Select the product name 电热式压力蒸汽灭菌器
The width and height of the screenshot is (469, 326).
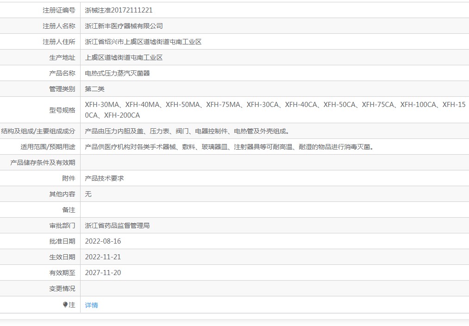click(117, 73)
